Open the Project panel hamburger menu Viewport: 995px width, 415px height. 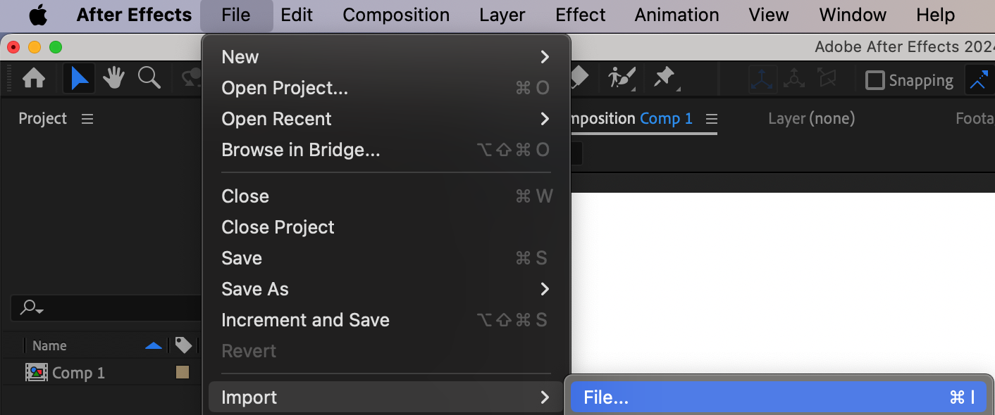pos(87,119)
